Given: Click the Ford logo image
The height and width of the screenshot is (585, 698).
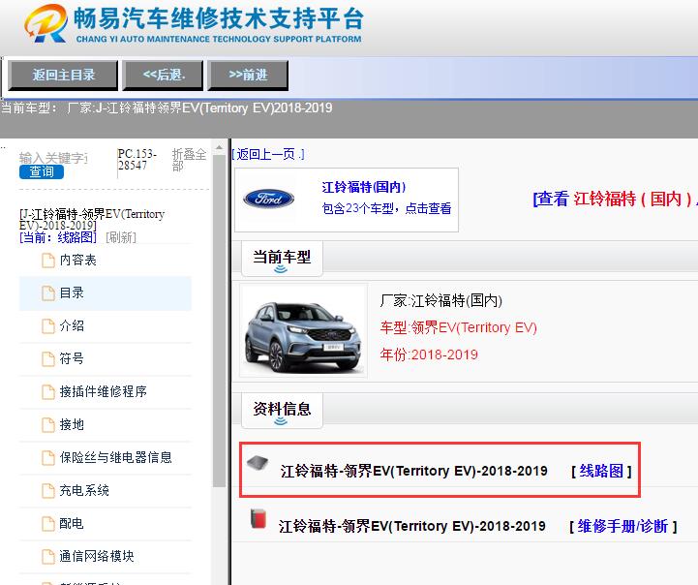Looking at the screenshot, I should [x=268, y=199].
